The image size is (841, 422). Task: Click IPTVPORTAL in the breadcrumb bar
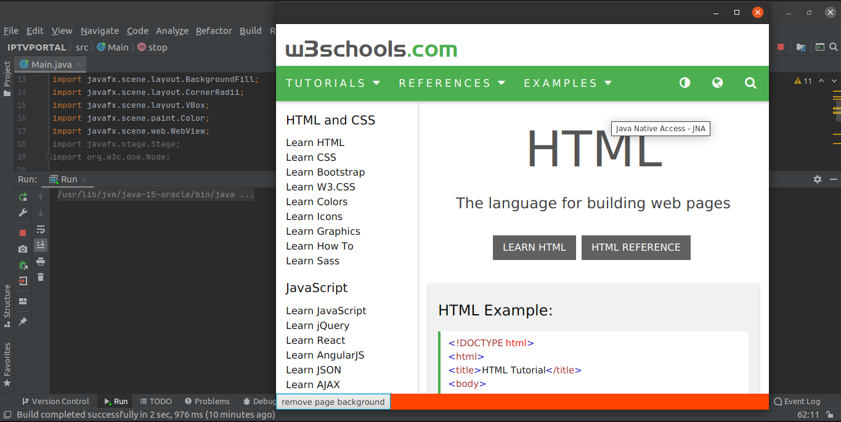tap(36, 47)
